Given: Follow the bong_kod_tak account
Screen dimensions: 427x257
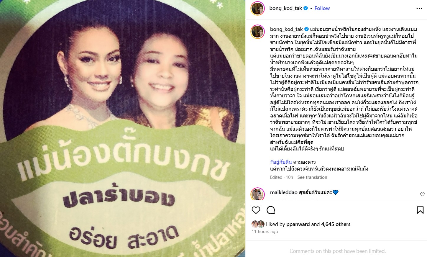Looking at the screenshot, I should pyautogui.click(x=322, y=8).
